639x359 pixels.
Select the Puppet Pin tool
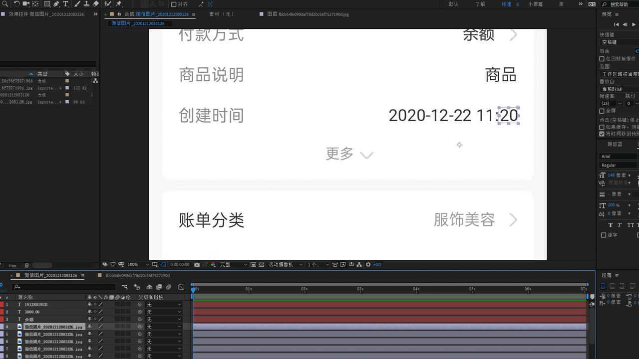tap(119, 3)
